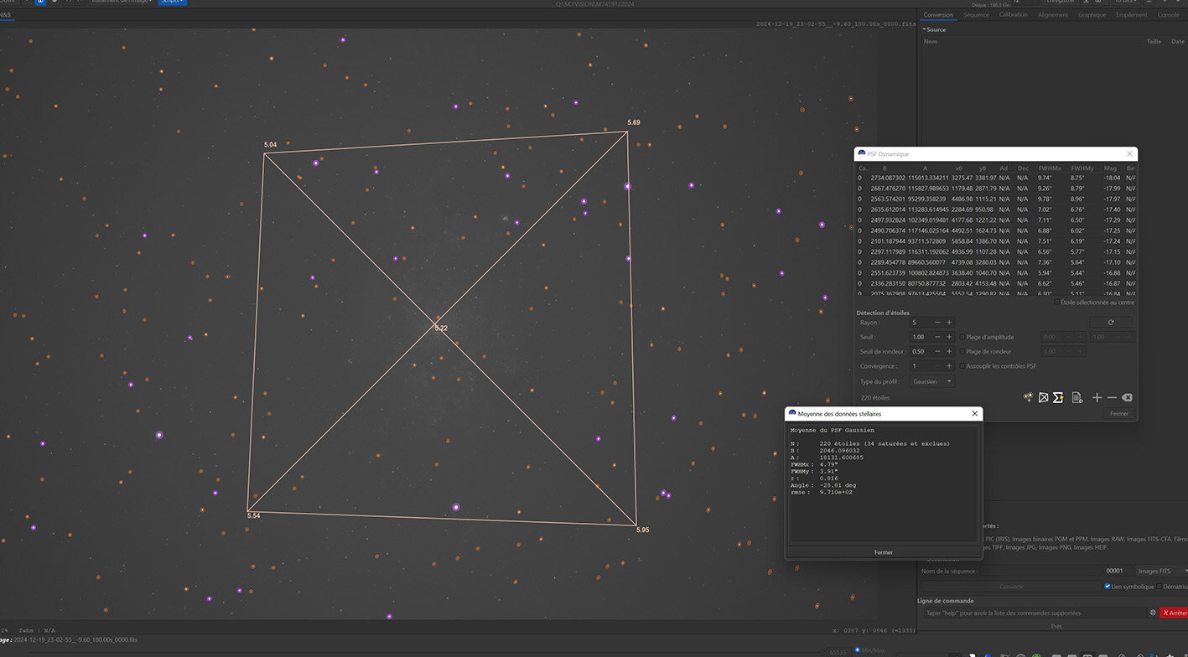Increase the Rayon value with plus
Image resolution: width=1188 pixels, height=657 pixels.
[949, 323]
